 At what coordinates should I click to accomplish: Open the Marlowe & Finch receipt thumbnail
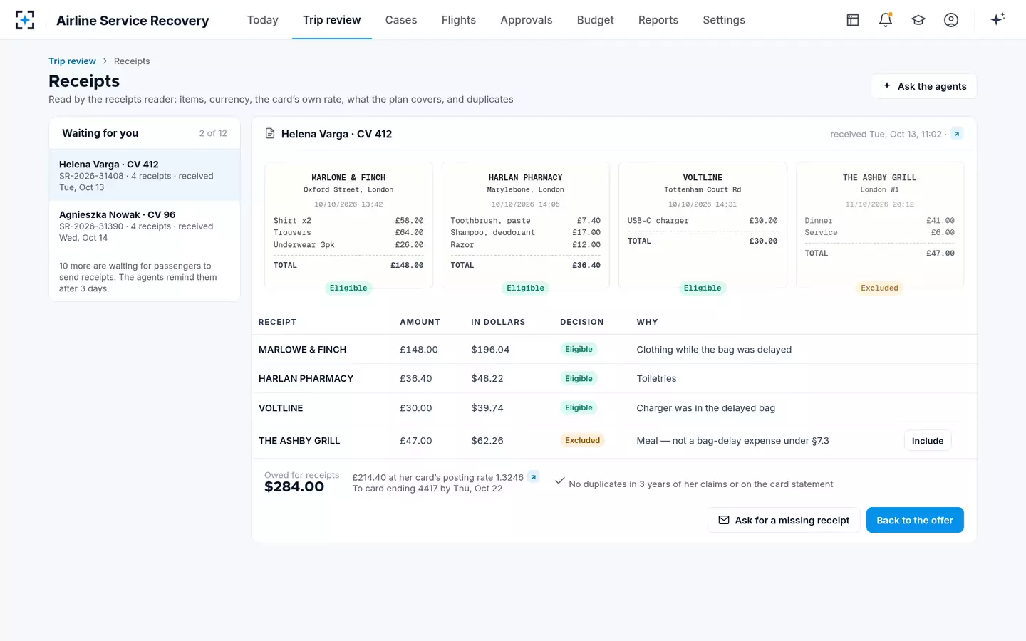click(348, 225)
